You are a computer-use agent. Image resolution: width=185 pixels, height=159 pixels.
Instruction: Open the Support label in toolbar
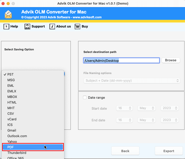point(38,26)
